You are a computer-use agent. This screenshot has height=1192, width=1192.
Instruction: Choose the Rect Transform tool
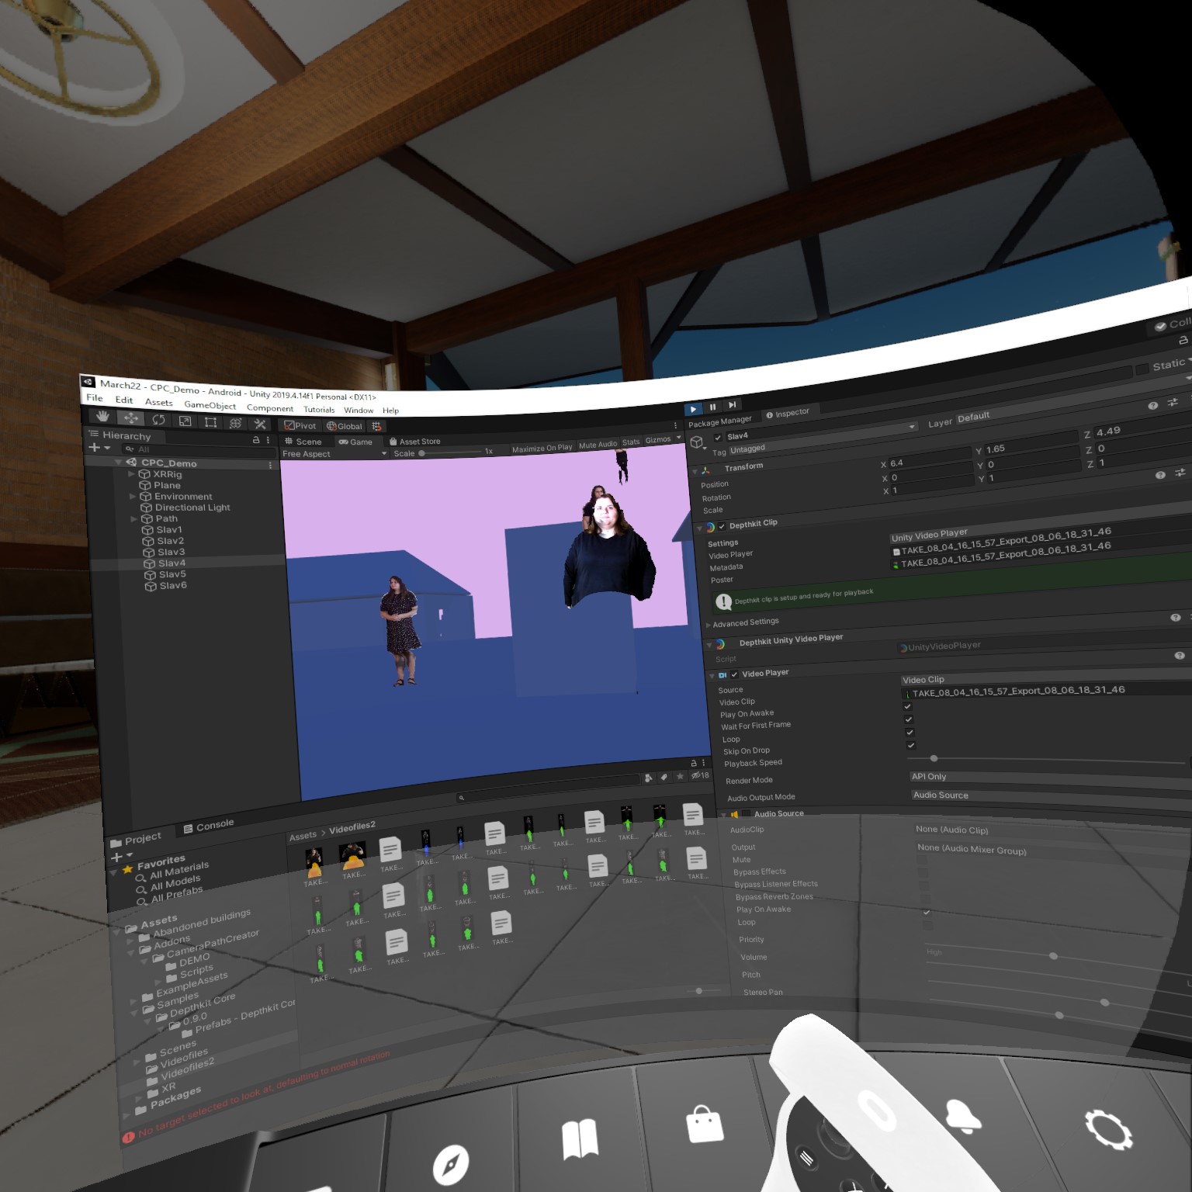[210, 422]
